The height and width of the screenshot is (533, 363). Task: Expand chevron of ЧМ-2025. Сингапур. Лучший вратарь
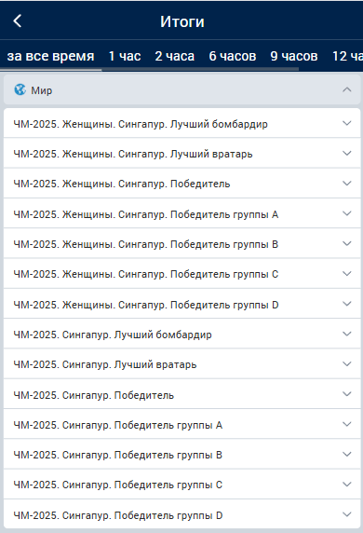coord(346,363)
